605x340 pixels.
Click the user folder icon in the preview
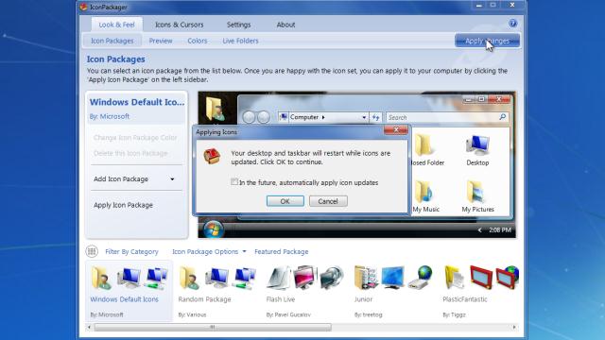point(216,109)
